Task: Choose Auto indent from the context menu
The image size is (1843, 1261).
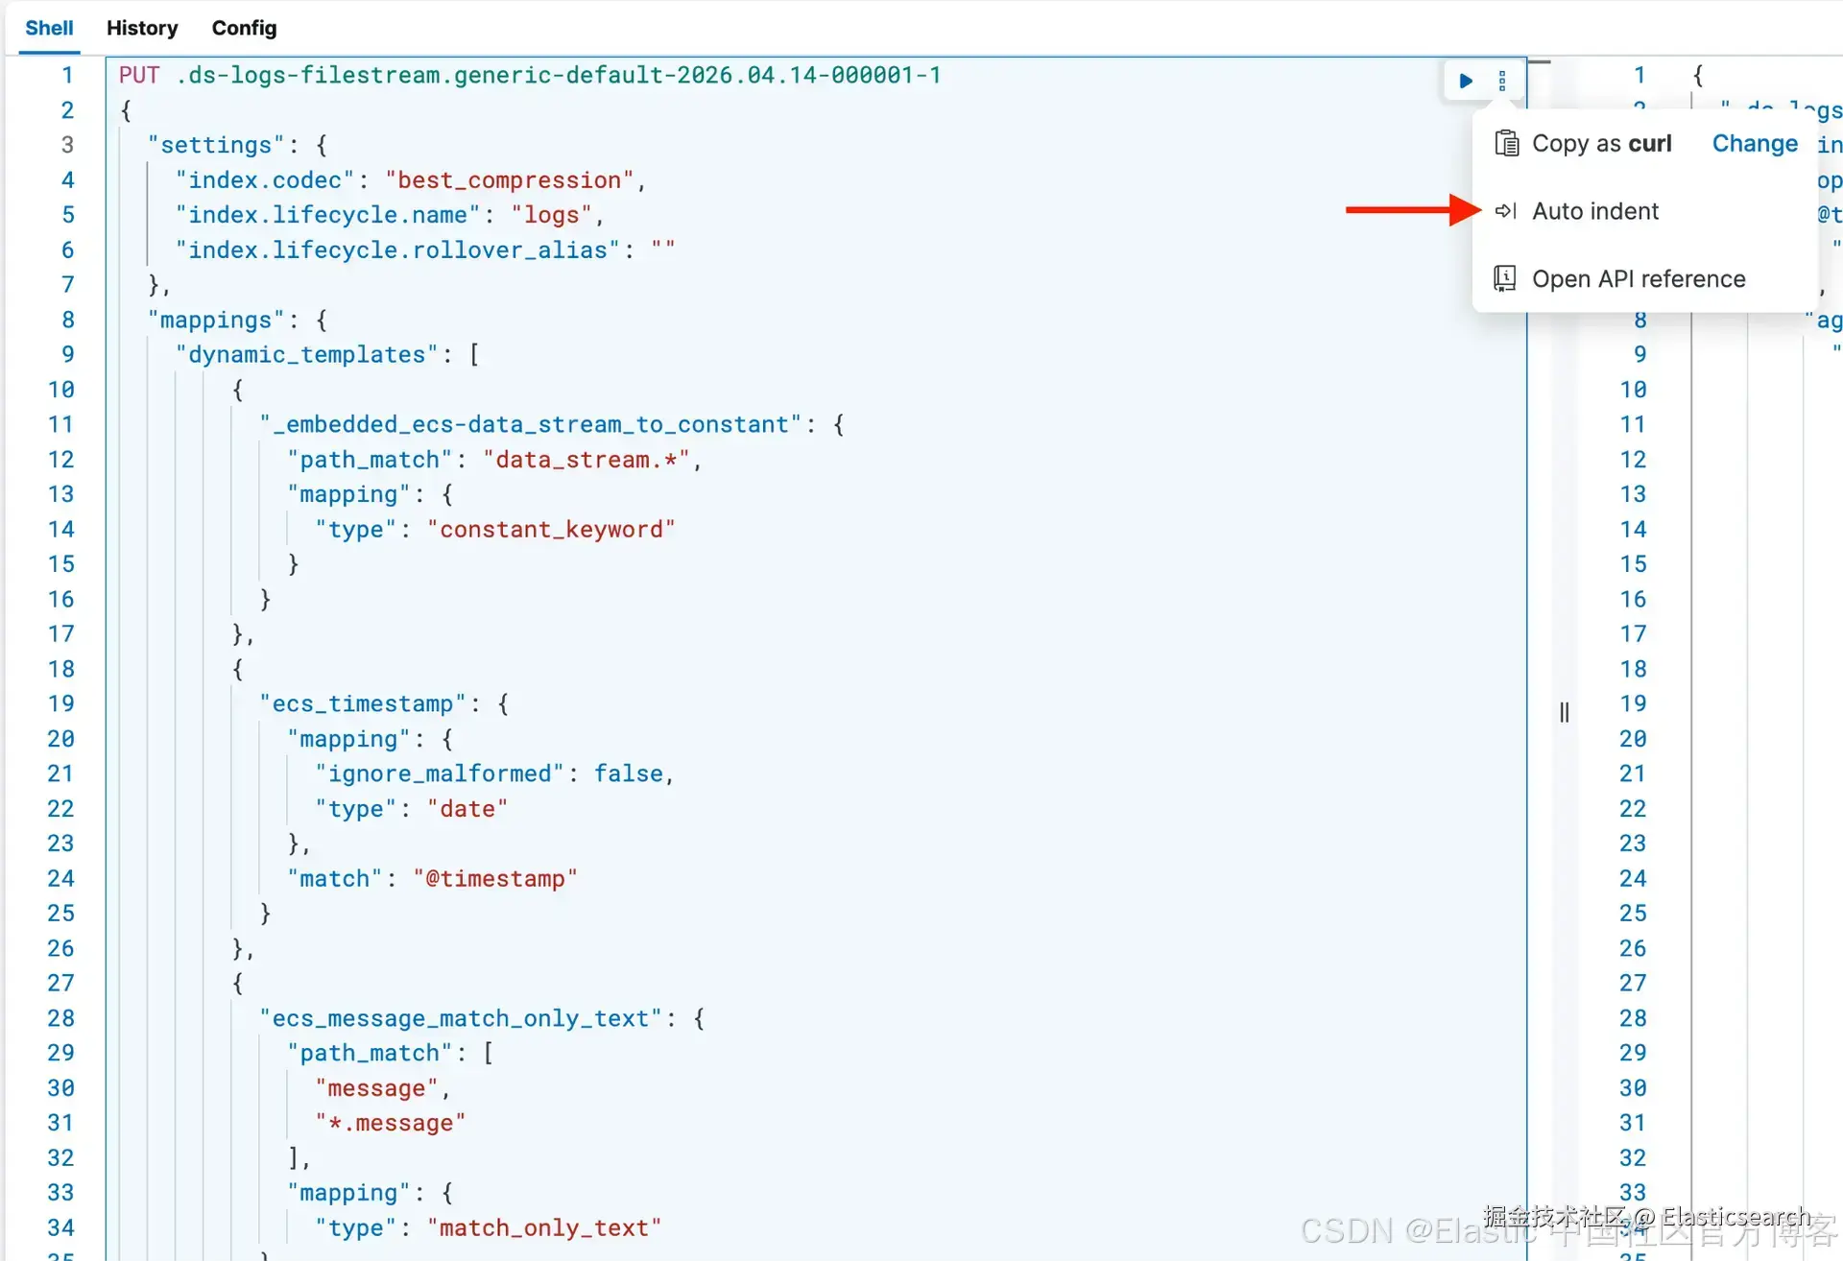Action: point(1595,211)
